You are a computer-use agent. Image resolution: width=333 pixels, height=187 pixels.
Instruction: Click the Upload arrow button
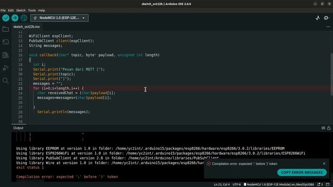tap(15, 18)
